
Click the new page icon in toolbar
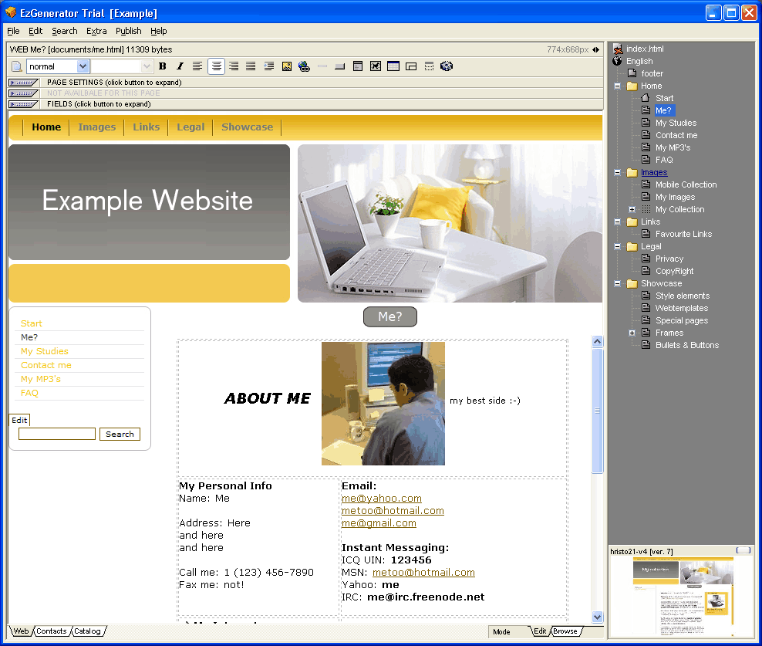[17, 66]
